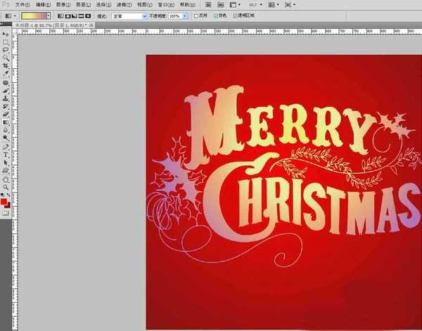Select the Move tool in the toolbox
The image size is (422, 331).
6,34
